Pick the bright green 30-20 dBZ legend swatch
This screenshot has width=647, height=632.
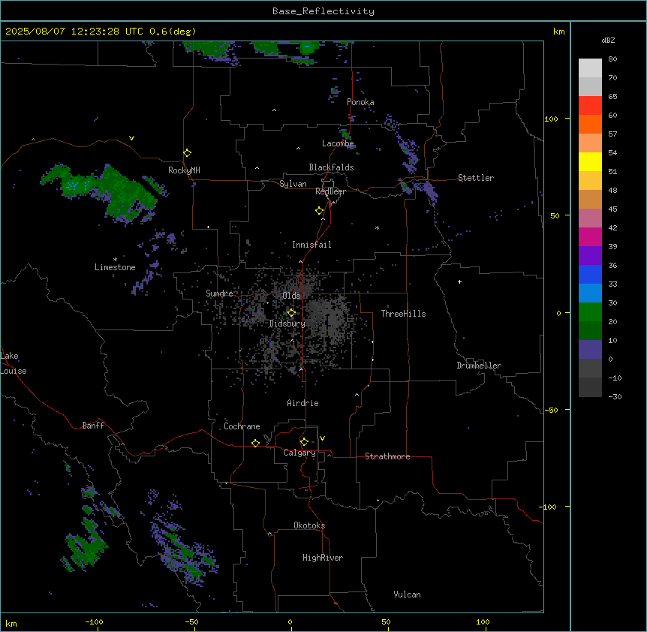coord(590,312)
